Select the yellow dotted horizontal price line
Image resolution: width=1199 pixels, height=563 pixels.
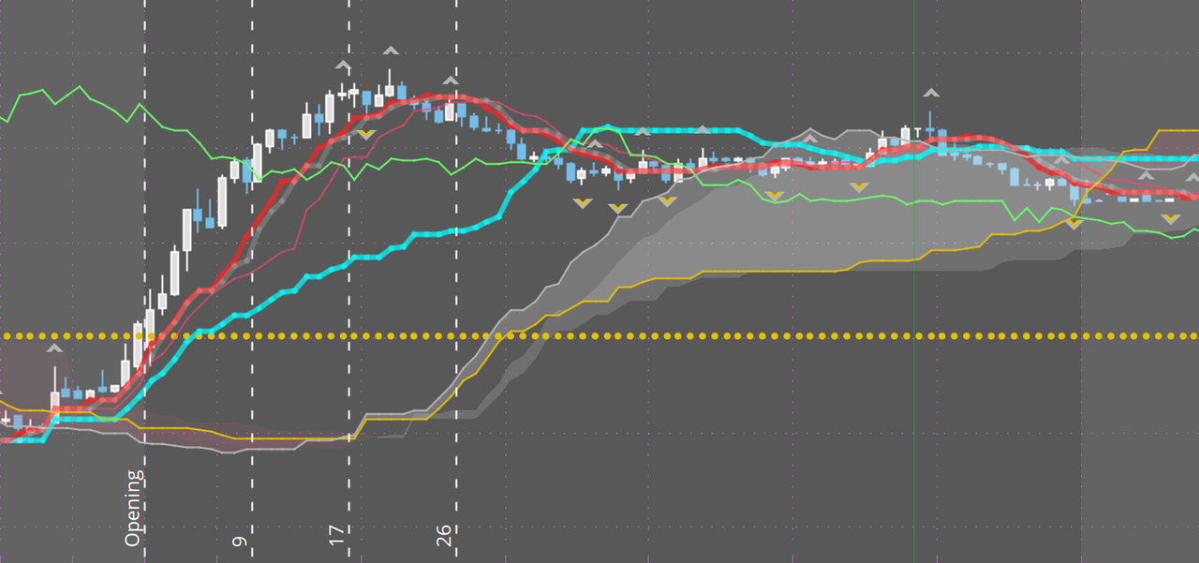tap(599, 335)
